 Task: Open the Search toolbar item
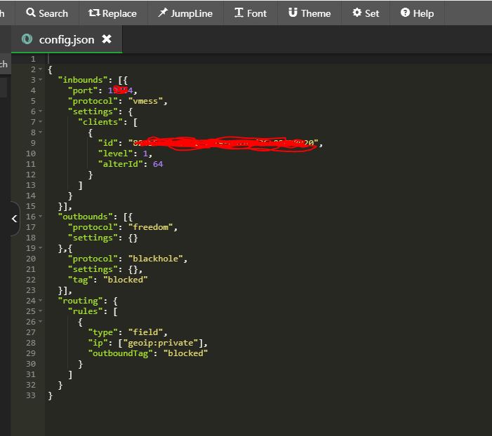pos(47,13)
